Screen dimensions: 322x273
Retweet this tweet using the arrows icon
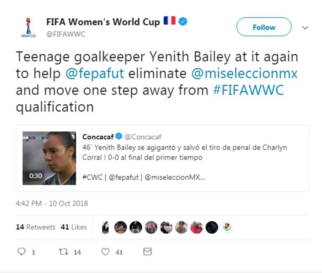pos(63,252)
